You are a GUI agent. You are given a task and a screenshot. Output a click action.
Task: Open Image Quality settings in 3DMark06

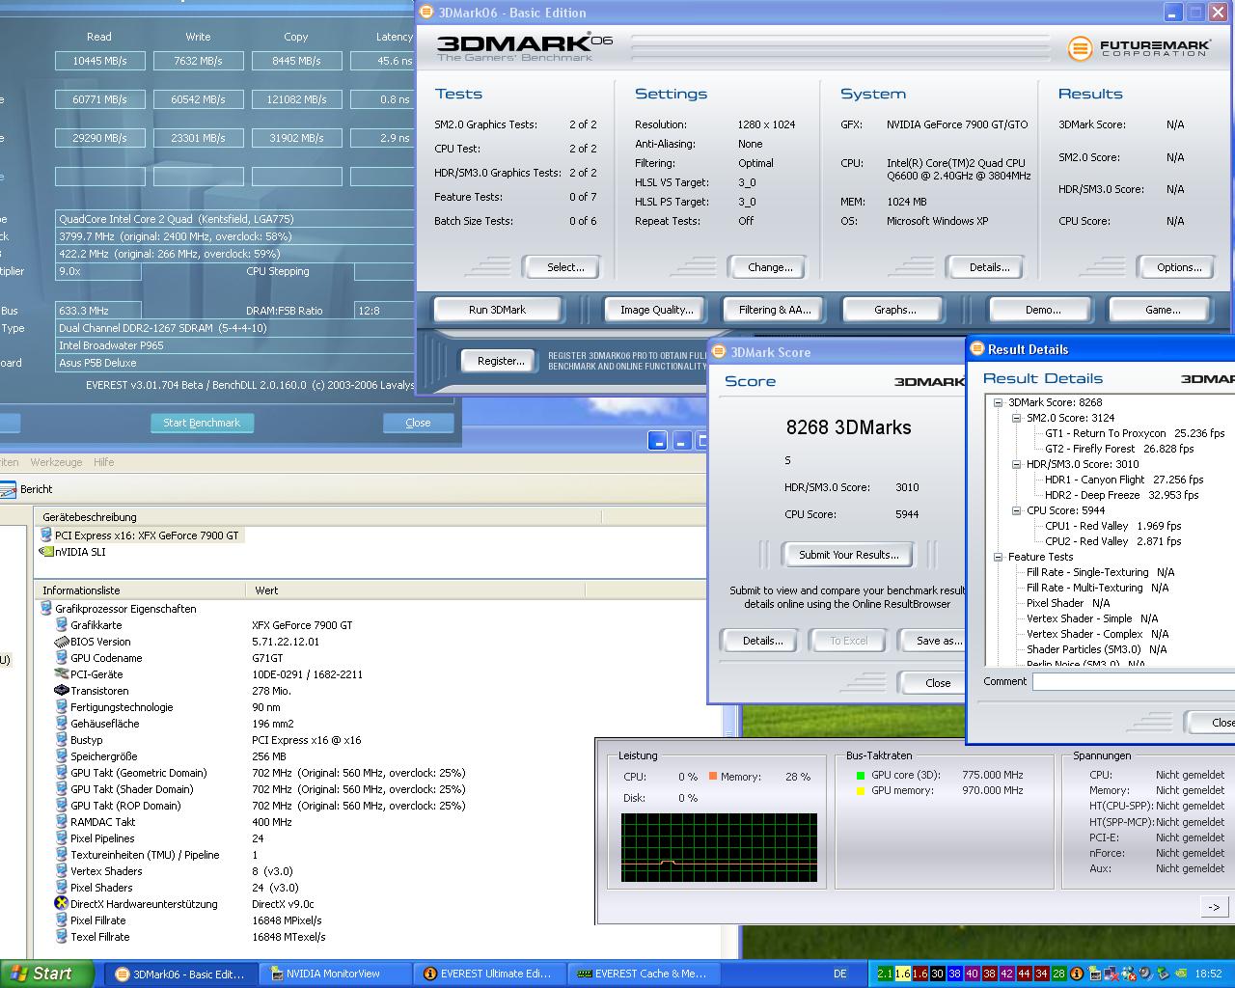pos(657,310)
